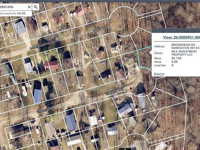
Task: Select the blue-roofed building south of Wichita Trl
Action: click(71, 122)
